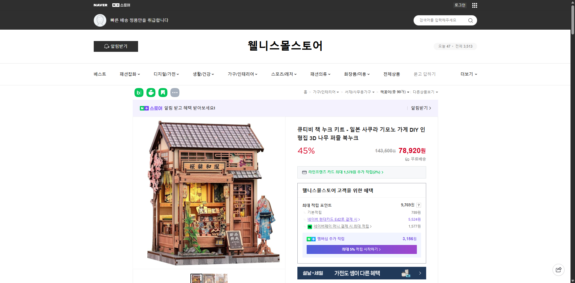Click the question mark beside 최대 적립 포인트
Viewport: 575px width, 283px height.
coord(418,205)
